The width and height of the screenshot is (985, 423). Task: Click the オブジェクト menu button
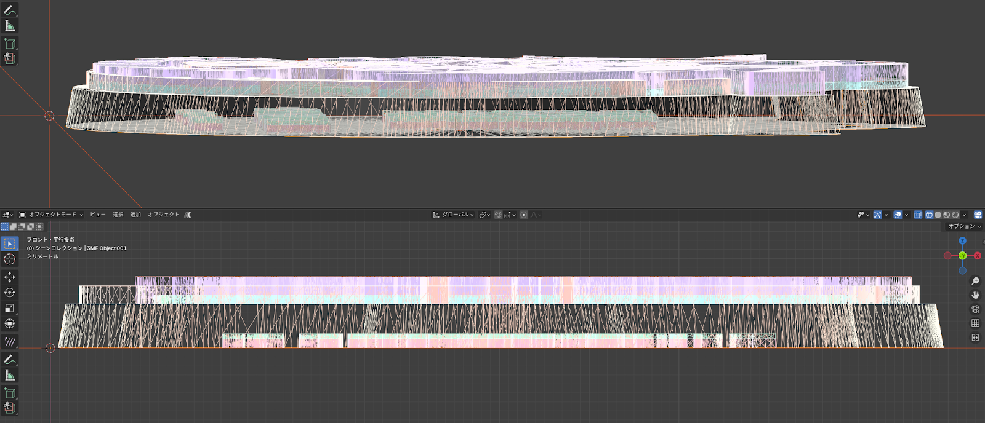tap(163, 215)
